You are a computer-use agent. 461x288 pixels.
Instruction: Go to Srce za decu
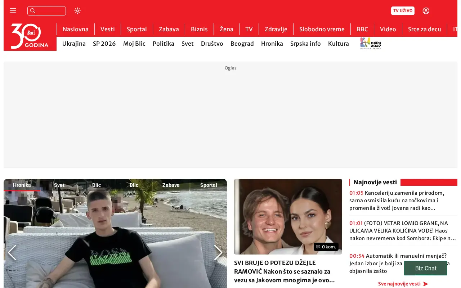pyautogui.click(x=425, y=29)
